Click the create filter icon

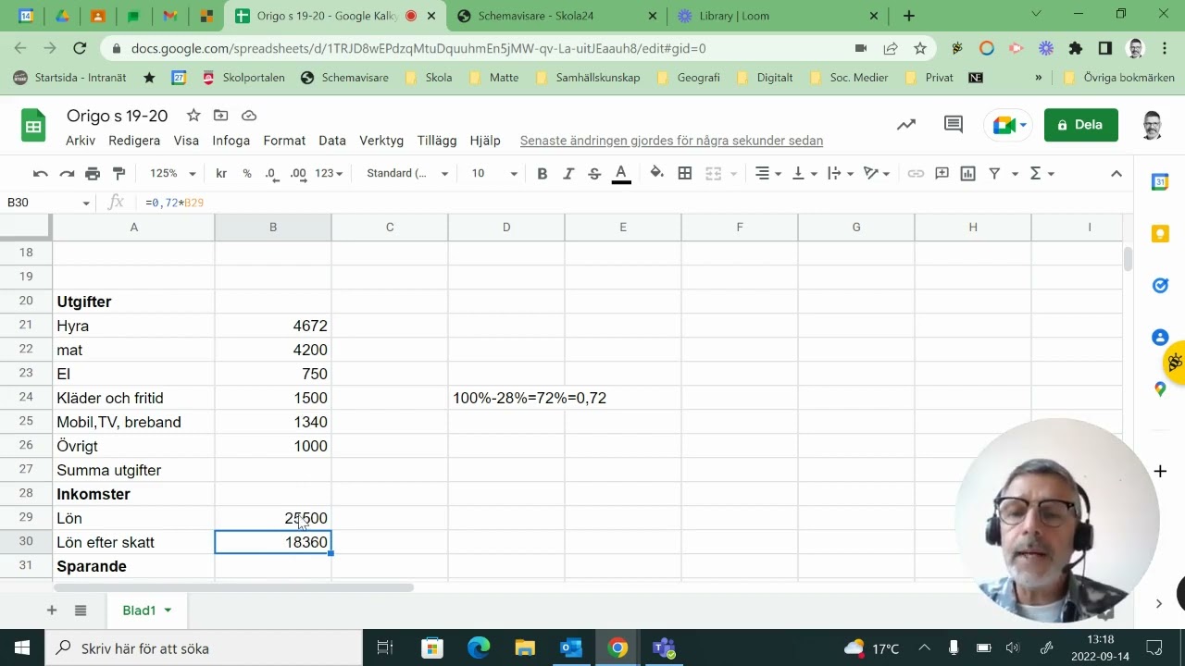point(994,173)
